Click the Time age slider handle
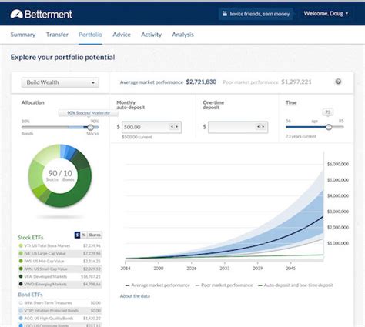The width and height of the screenshot is (365, 327). click(x=329, y=127)
